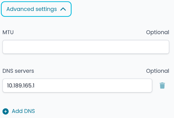The width and height of the screenshot is (174, 118).
Task: Click the plus circle icon for Add DNS
Action: tap(6, 111)
